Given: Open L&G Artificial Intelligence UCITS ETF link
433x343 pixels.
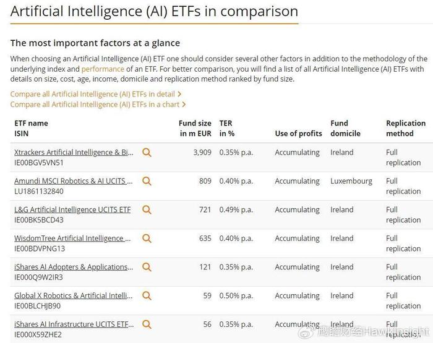Looking at the screenshot, I should click(72, 210).
